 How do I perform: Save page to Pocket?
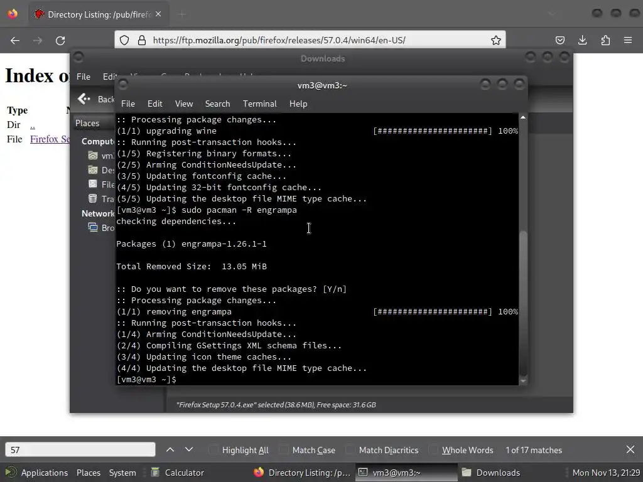click(x=559, y=40)
